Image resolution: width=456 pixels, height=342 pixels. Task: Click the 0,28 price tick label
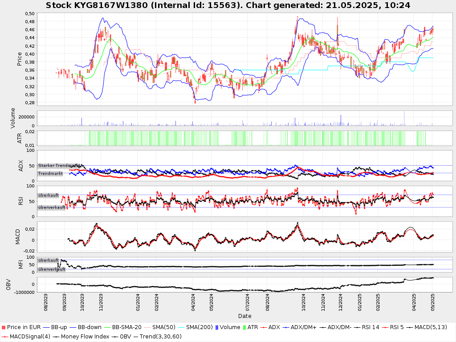coord(30,103)
